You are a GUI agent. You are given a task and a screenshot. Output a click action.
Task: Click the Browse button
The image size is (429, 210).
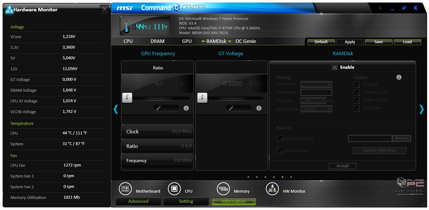(401, 138)
